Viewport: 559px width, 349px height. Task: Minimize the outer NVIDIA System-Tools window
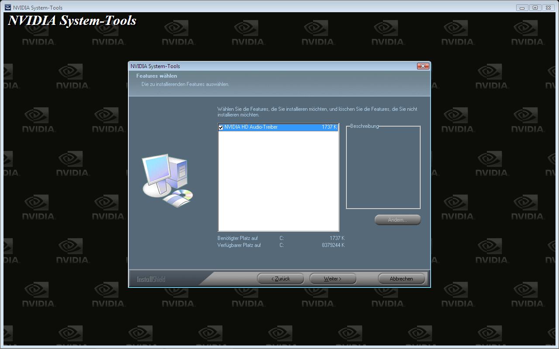(522, 7)
